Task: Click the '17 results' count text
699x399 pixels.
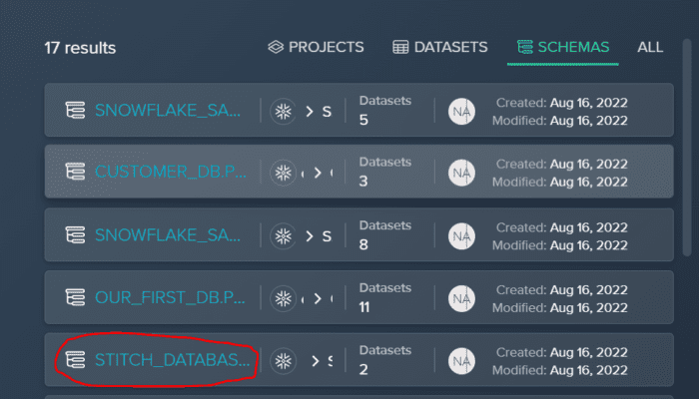Action: tap(80, 48)
